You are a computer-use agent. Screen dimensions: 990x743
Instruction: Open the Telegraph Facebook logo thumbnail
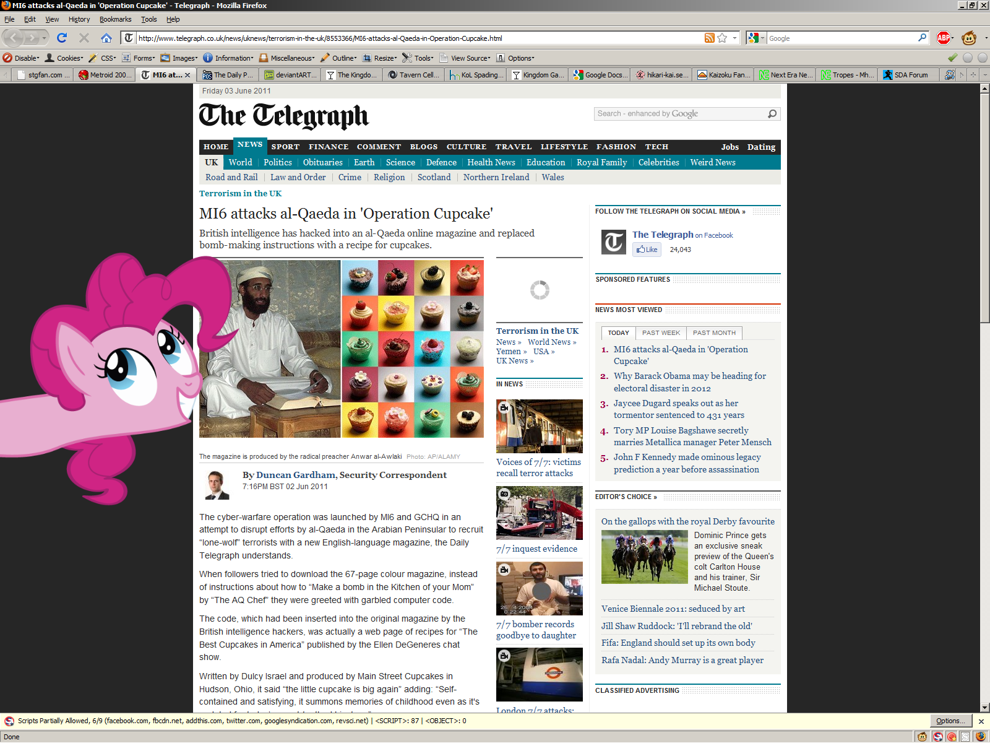(614, 241)
